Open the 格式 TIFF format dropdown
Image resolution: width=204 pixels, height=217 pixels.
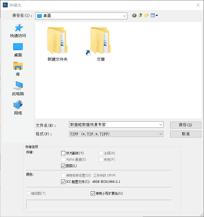pos(116,134)
